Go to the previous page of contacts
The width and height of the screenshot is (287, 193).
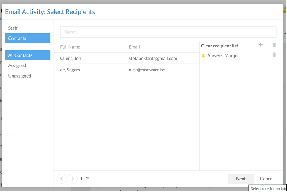pyautogui.click(x=62, y=179)
